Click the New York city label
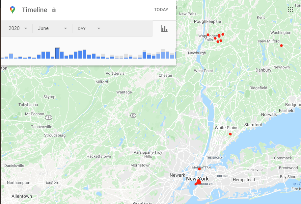 (197, 179)
